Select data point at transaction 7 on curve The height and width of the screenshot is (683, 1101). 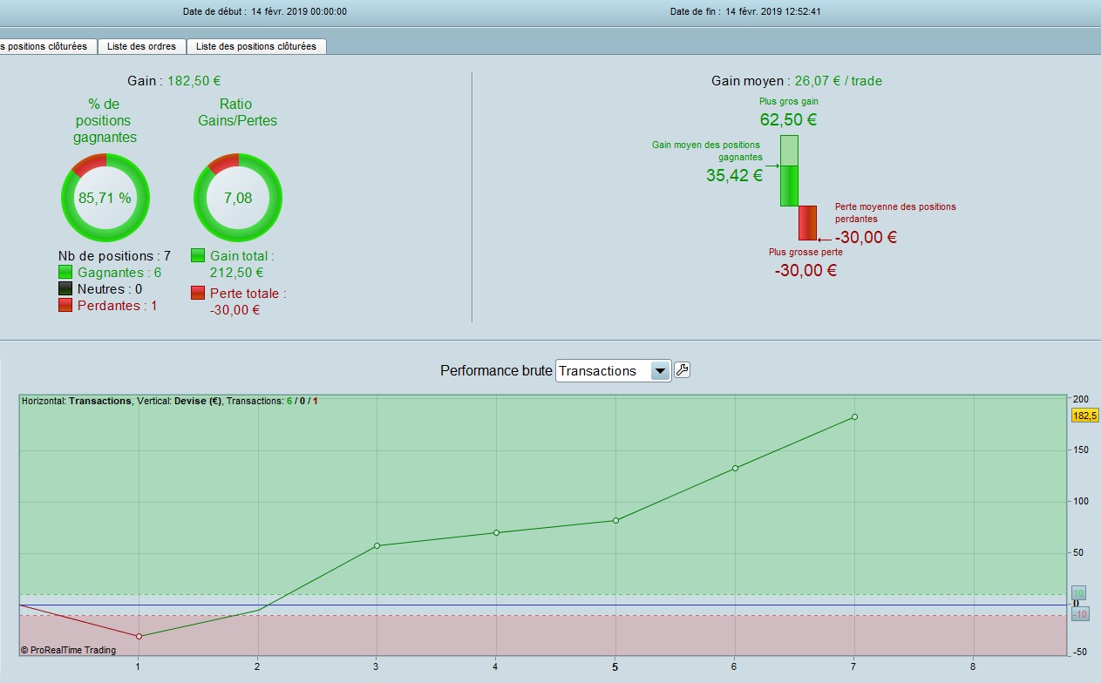pyautogui.click(x=854, y=416)
